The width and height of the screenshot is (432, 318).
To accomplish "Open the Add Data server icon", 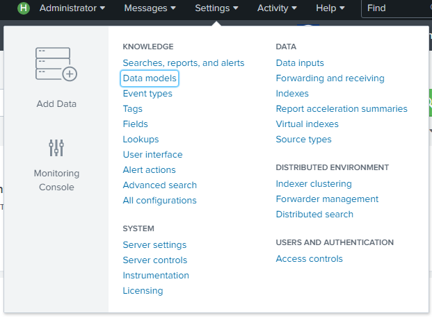I will pyautogui.click(x=56, y=64).
